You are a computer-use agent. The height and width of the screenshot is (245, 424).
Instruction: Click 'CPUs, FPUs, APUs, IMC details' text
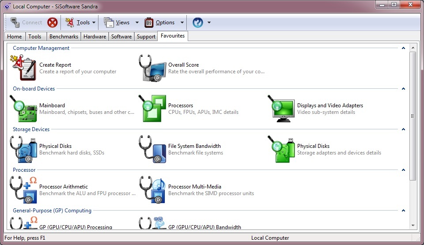[203, 112]
